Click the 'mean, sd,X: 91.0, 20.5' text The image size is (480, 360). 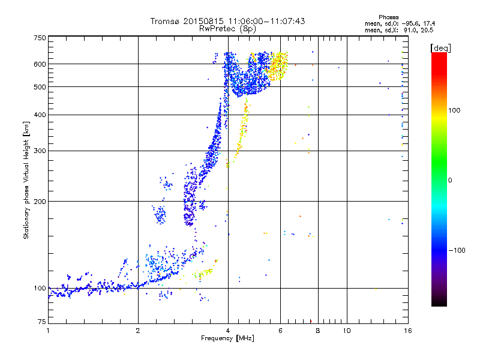coord(399,30)
